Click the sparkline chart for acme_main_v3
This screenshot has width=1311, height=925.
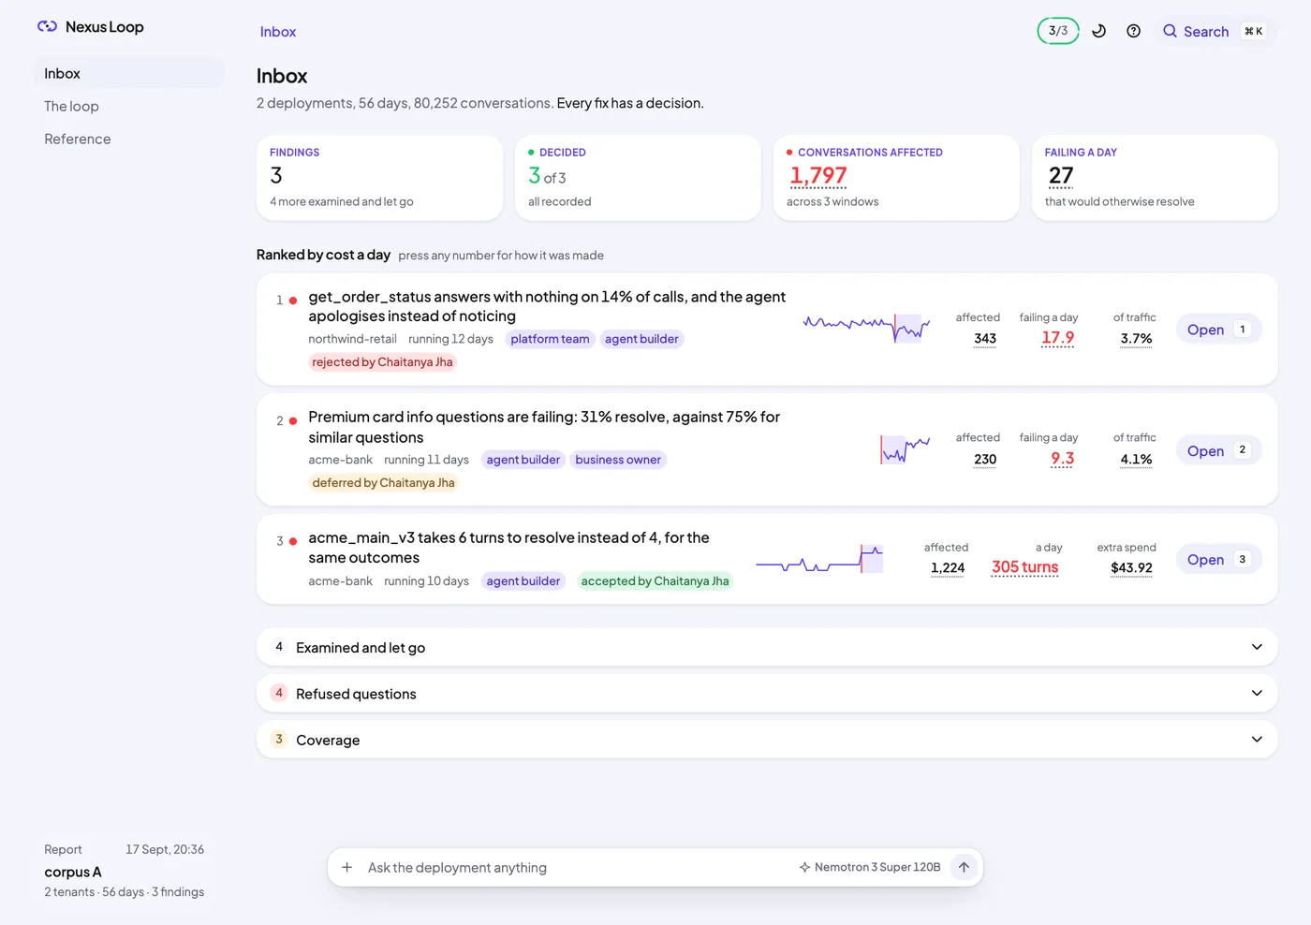tap(819, 559)
